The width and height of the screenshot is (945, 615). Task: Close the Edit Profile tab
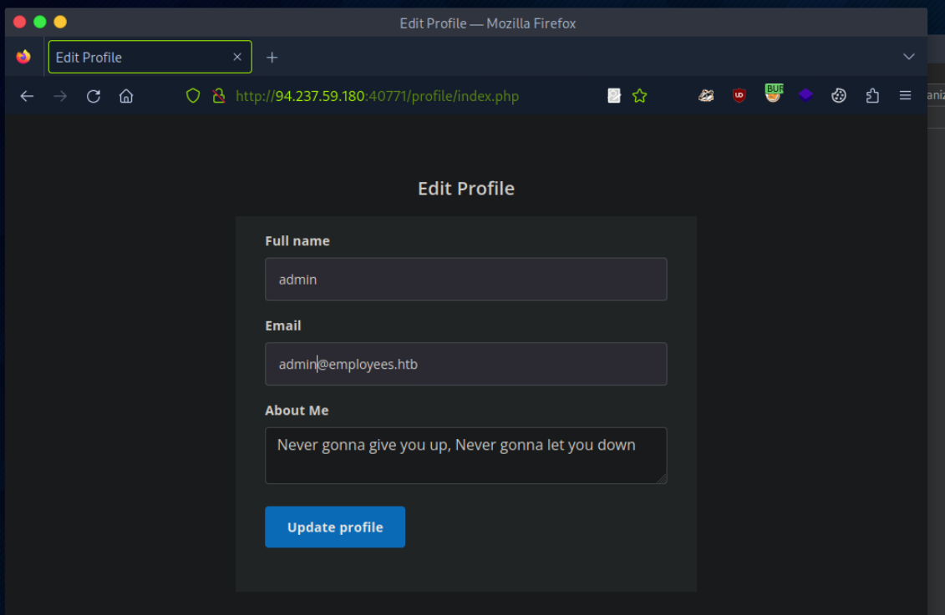tap(237, 57)
